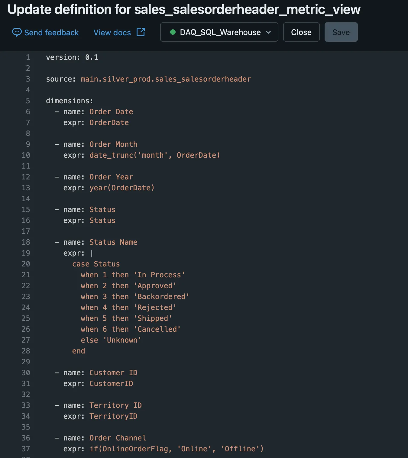Click the Save button
Viewport: 408px width, 458px height.
pyautogui.click(x=341, y=32)
